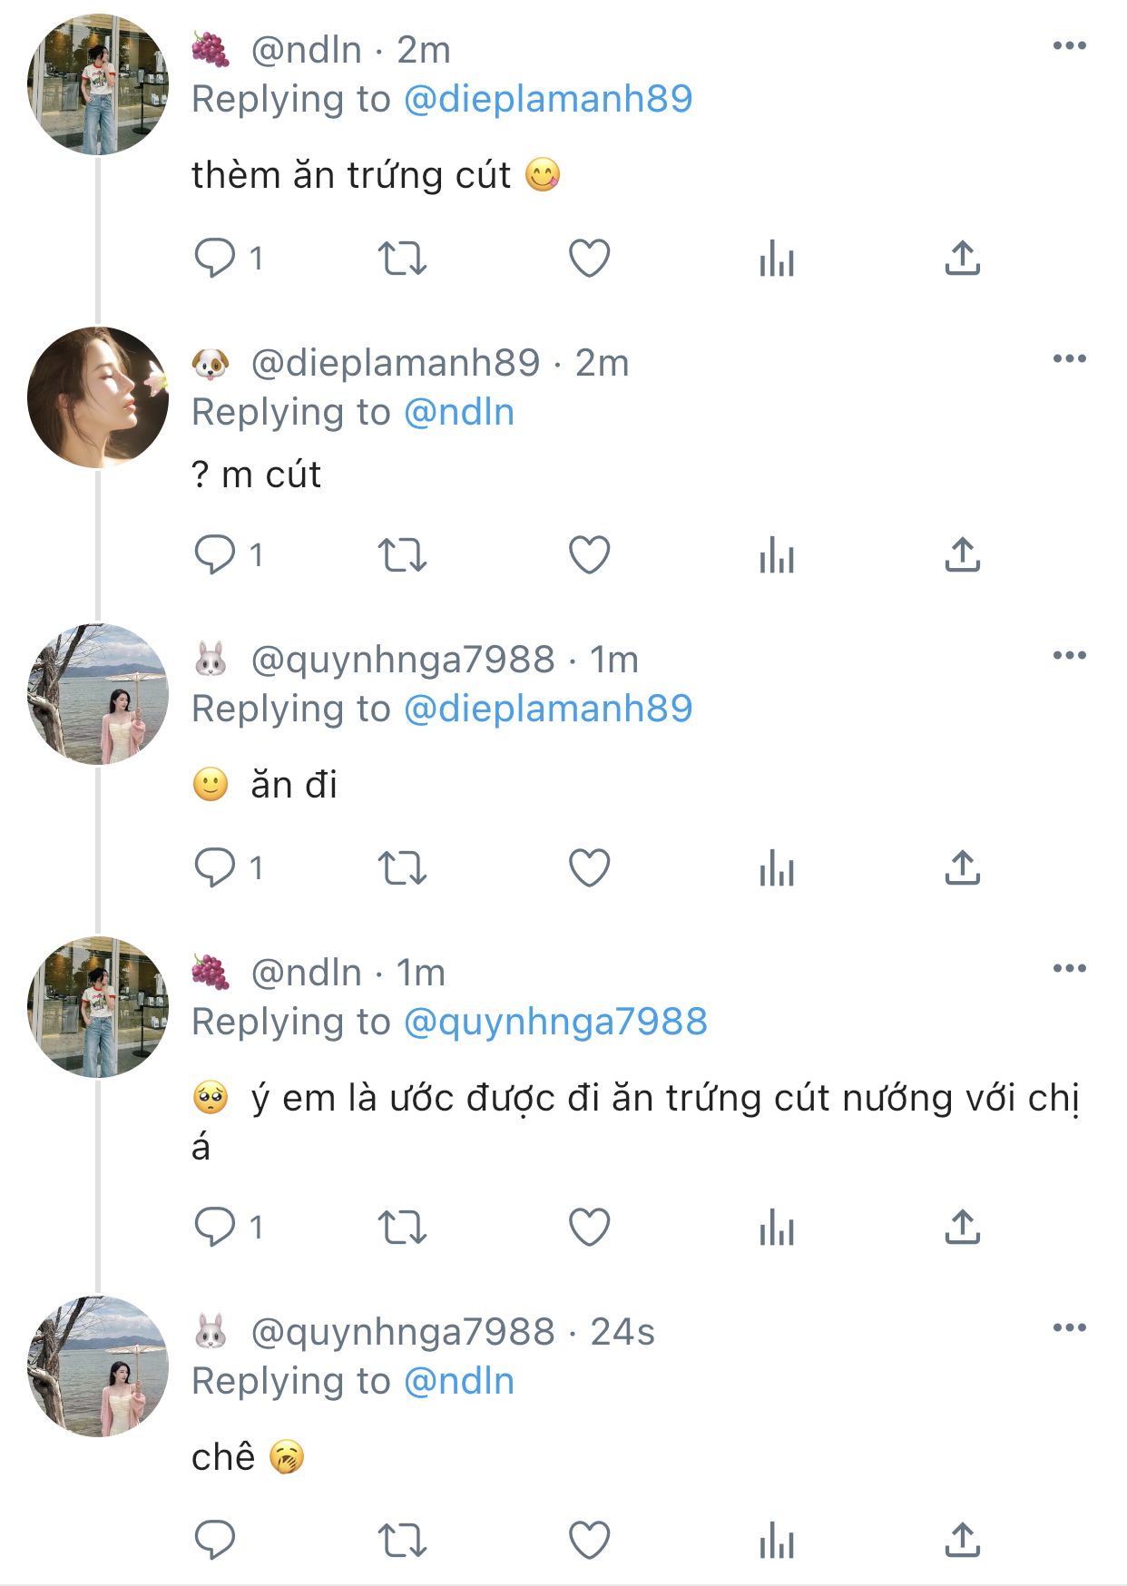Like the 'chê' reply
Viewport: 1127px width, 1586px height.
(589, 1540)
